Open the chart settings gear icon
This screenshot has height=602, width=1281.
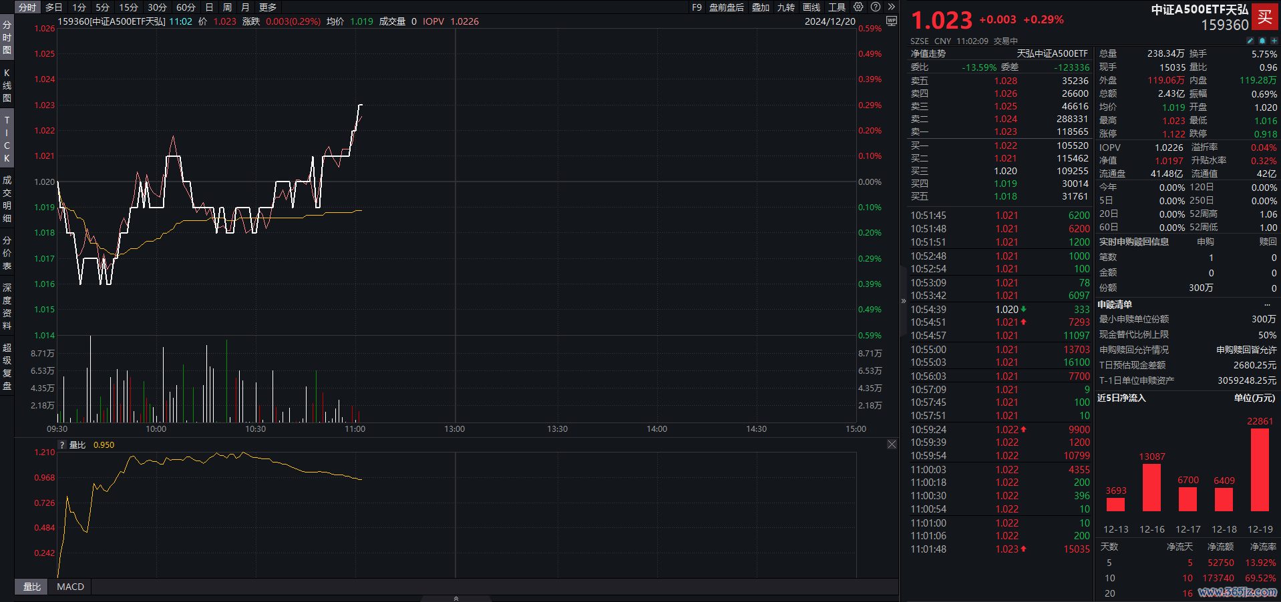click(x=858, y=7)
